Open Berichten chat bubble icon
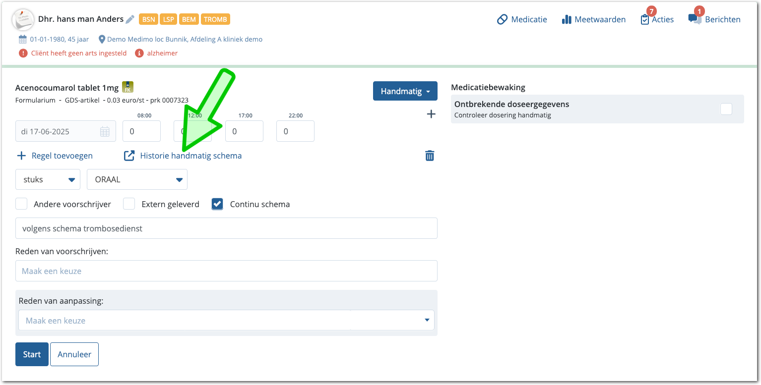Viewport: 761px width, 385px height. click(694, 19)
